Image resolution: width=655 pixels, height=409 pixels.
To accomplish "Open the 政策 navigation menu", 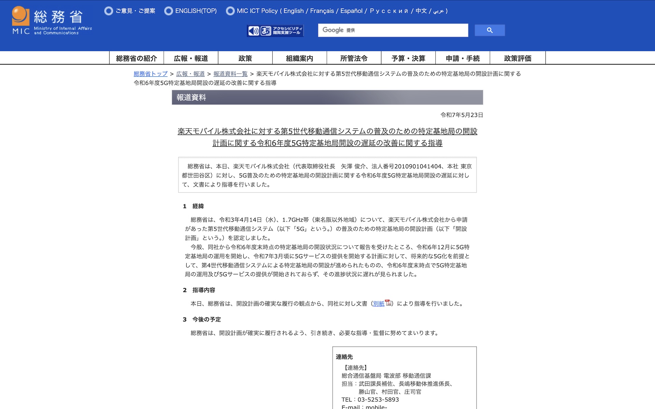I will tap(245, 58).
